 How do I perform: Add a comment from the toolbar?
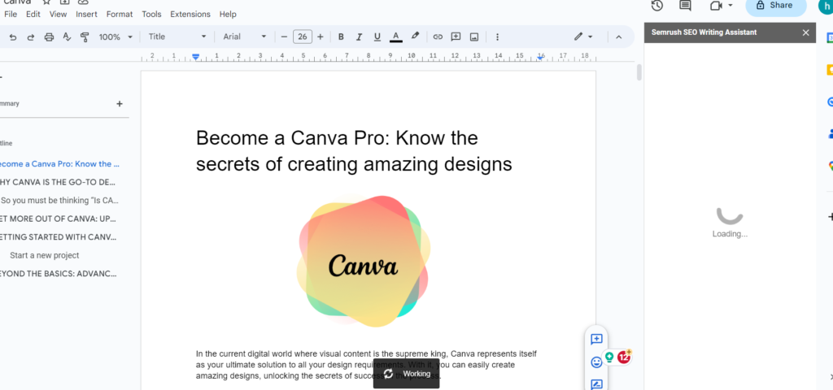coord(456,37)
